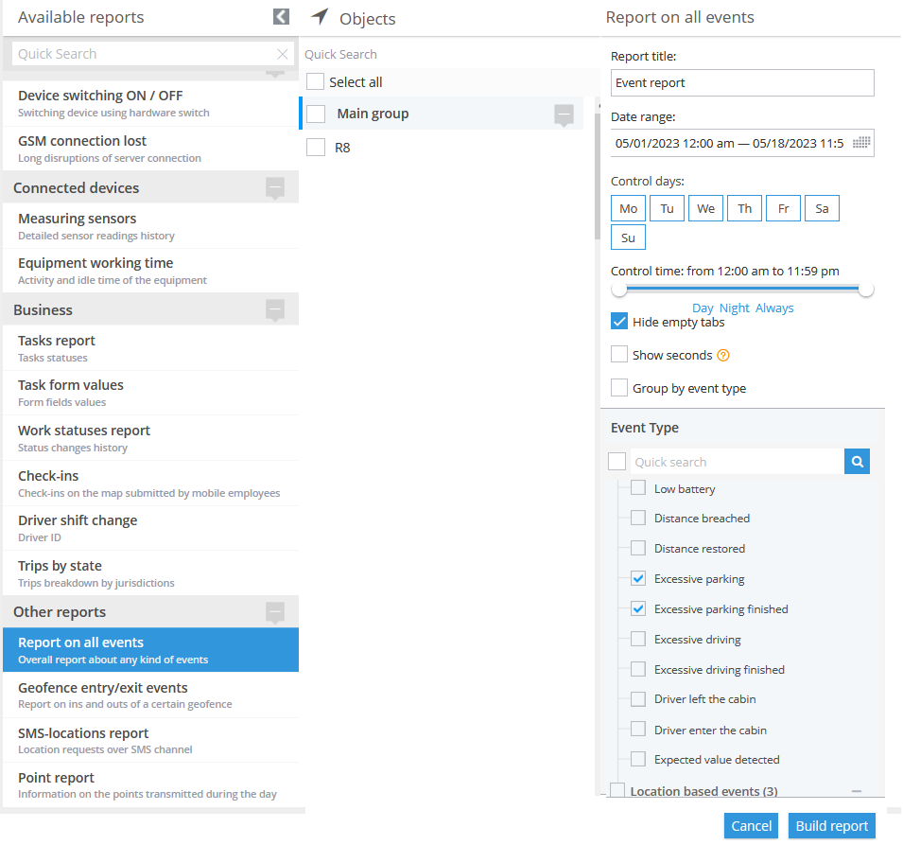Collapse the Location based events group

point(857,791)
